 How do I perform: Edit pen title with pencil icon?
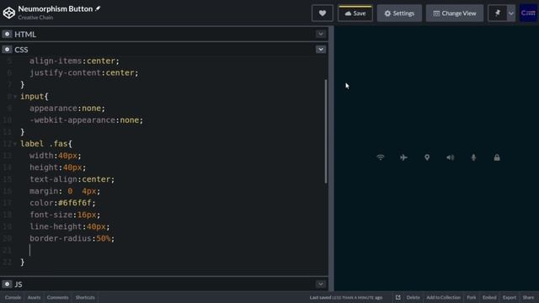[x=98, y=8]
